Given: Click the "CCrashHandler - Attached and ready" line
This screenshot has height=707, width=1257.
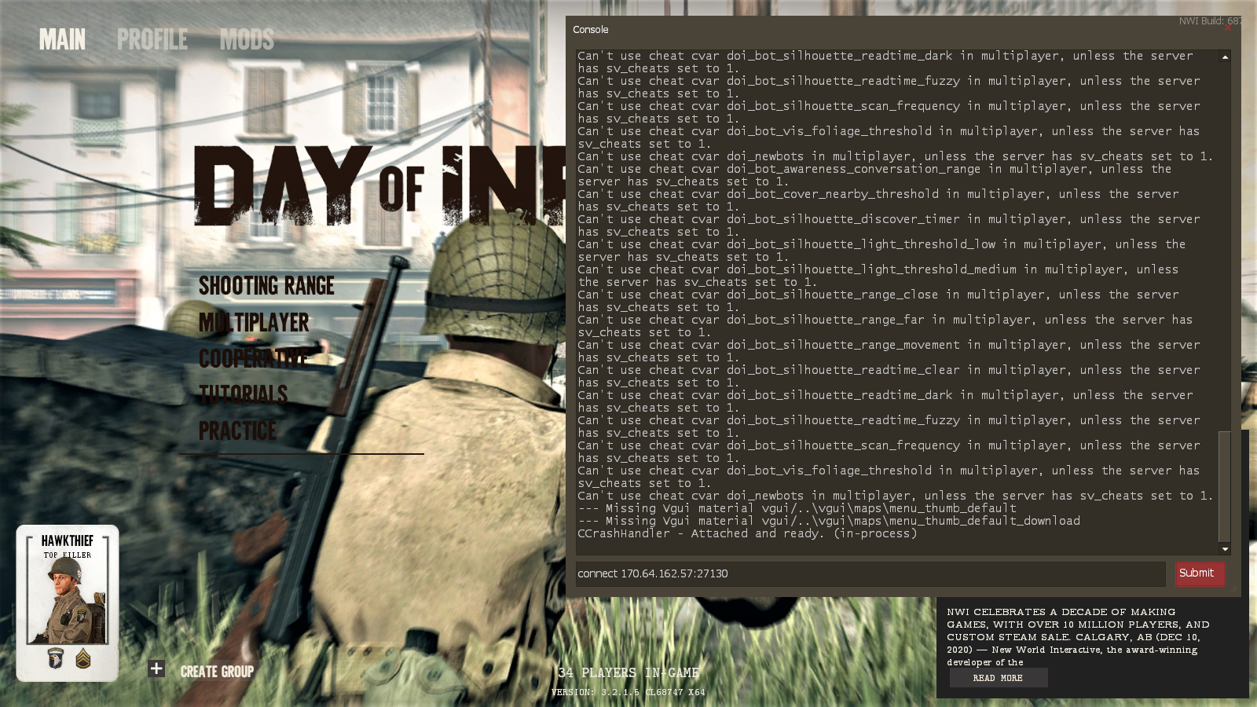Looking at the screenshot, I should (747, 534).
